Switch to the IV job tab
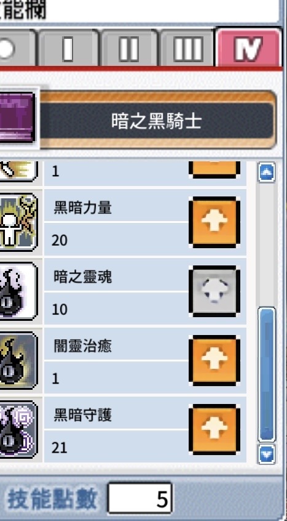The height and width of the screenshot is (521, 287). click(248, 48)
